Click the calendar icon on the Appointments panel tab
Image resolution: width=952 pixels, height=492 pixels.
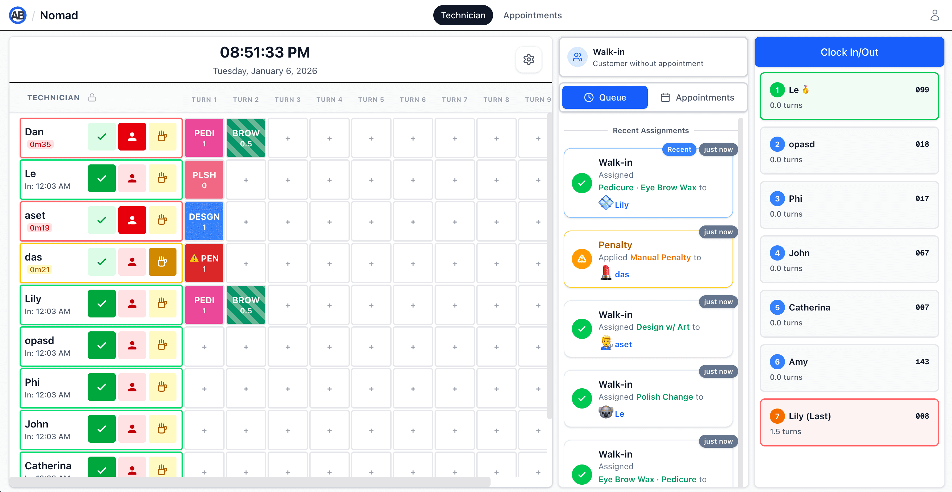665,97
